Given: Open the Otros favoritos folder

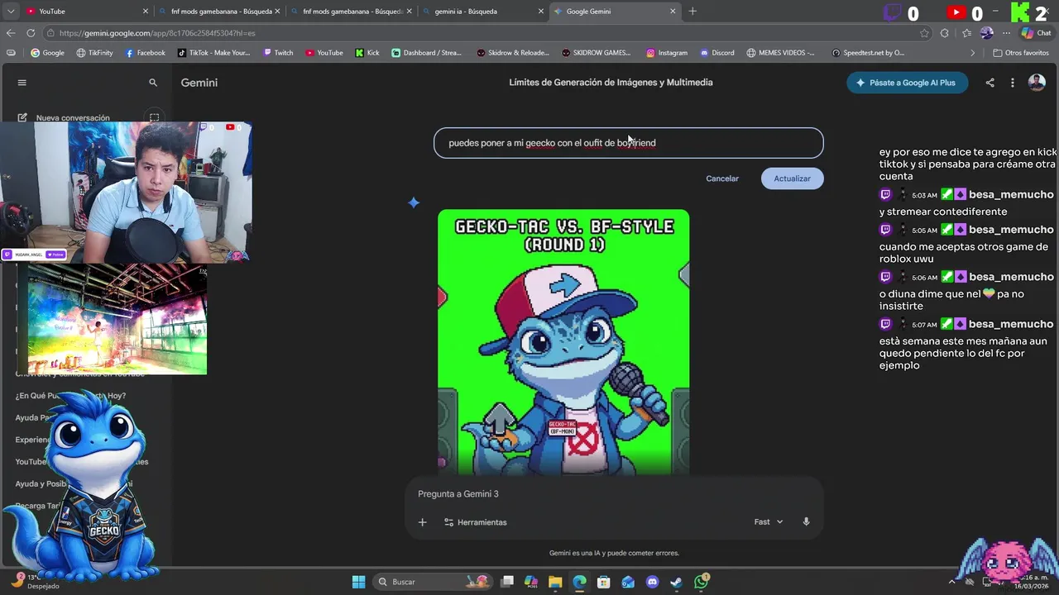Looking at the screenshot, I should (1021, 53).
